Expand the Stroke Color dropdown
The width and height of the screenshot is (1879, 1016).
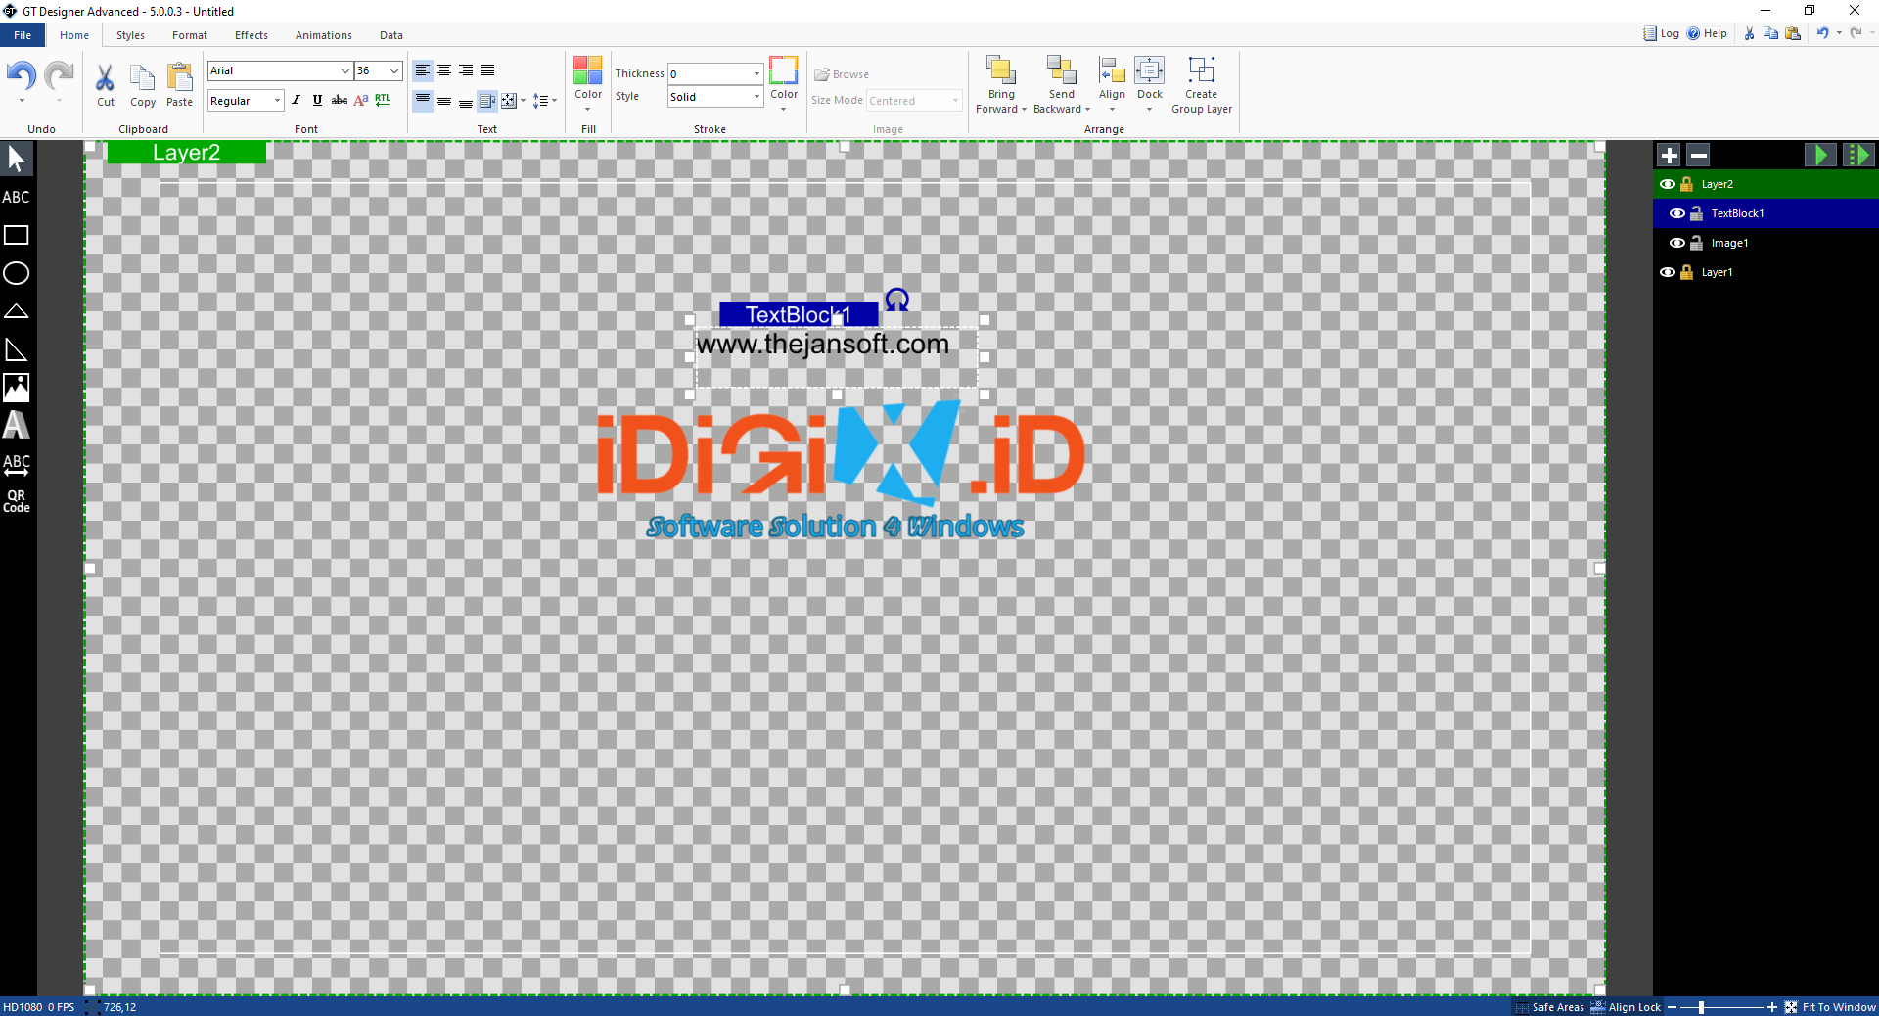784,109
